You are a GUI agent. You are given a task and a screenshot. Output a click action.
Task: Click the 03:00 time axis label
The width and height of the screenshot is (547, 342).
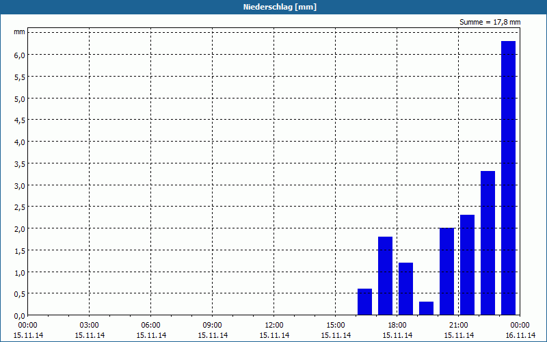tap(90, 326)
